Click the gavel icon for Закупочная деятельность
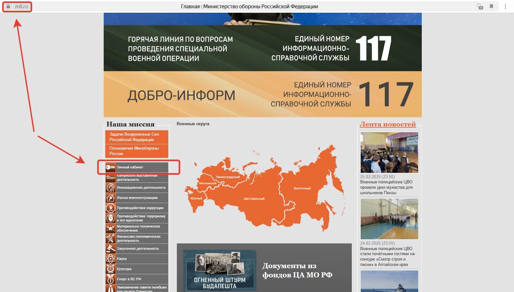The image size is (514, 292). click(110, 248)
